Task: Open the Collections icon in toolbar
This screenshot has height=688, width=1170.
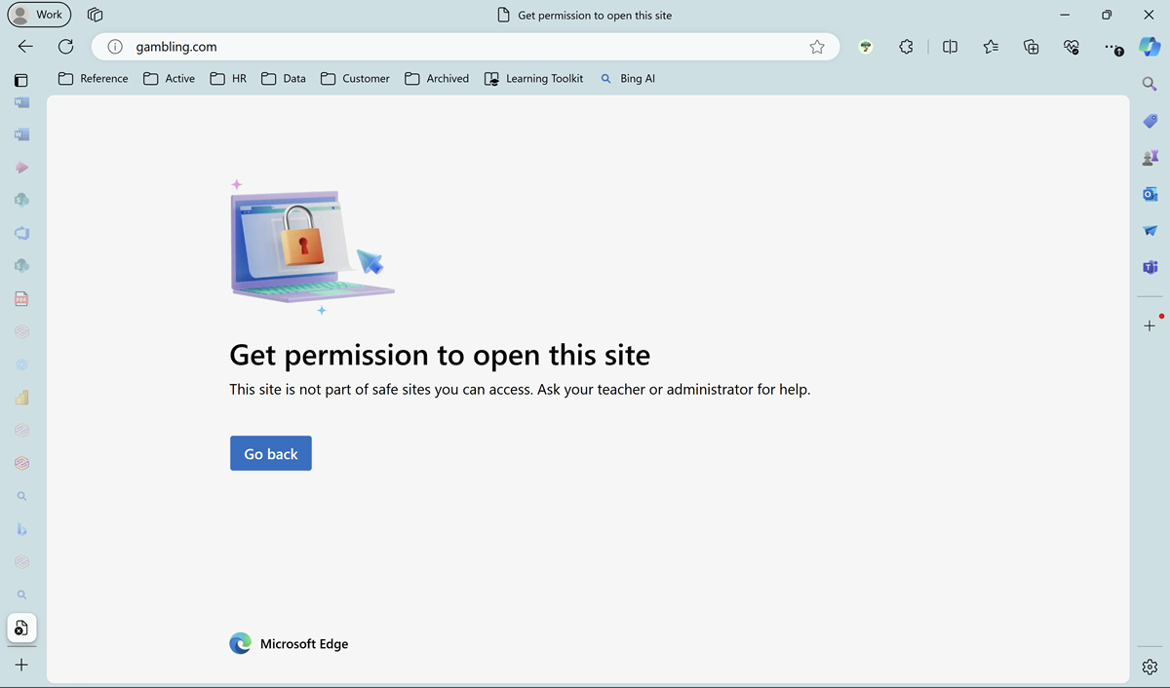Action: (1031, 46)
